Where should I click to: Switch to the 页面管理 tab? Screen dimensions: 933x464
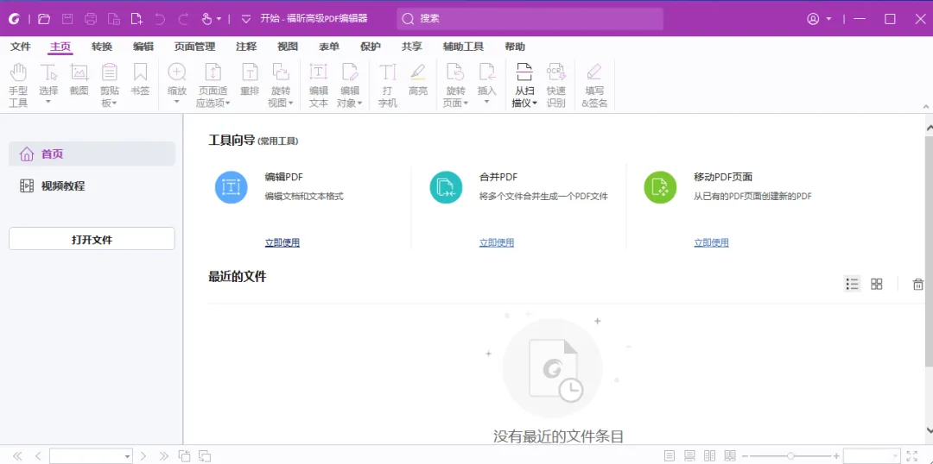194,47
